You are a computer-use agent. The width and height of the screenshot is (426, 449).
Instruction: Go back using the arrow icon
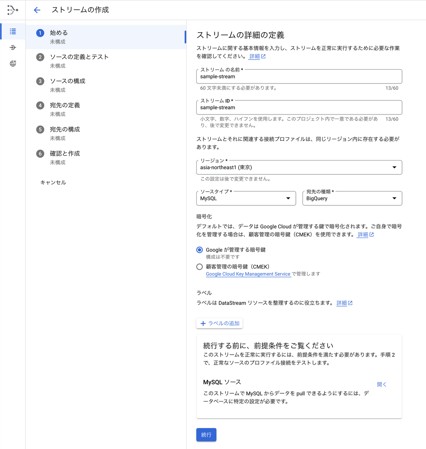click(x=37, y=10)
